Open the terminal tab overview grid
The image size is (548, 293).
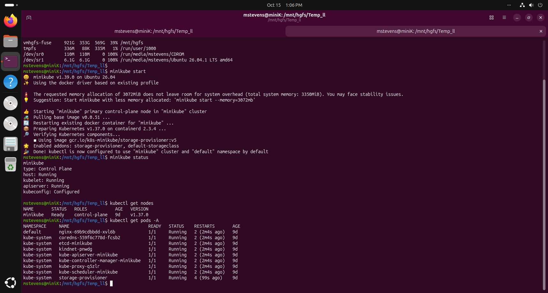(x=492, y=18)
